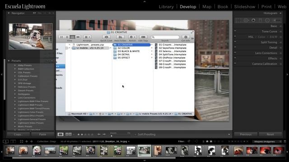
Task: Click the Get Info toolbar icon
Action: tap(186, 37)
